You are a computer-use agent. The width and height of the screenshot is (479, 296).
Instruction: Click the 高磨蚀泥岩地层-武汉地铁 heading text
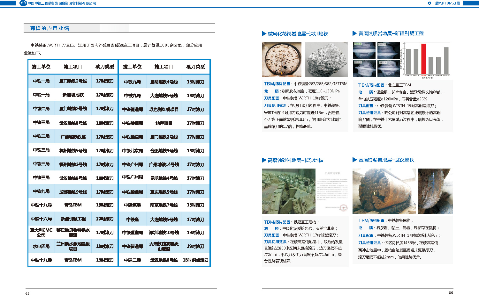(x=386, y=160)
